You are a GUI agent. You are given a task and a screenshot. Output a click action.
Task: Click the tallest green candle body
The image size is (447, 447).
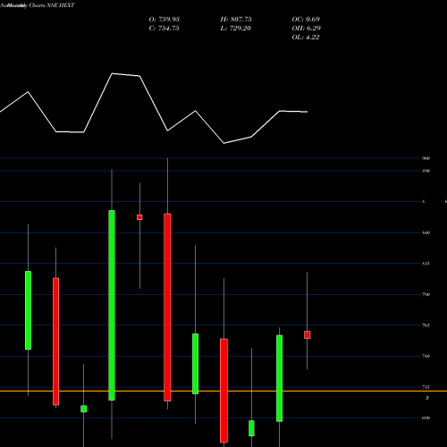click(x=112, y=305)
